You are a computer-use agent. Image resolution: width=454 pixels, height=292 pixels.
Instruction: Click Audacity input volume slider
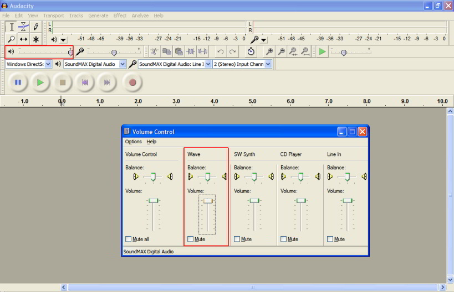click(114, 52)
